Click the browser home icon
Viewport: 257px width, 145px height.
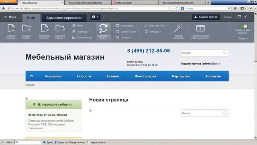235,8
